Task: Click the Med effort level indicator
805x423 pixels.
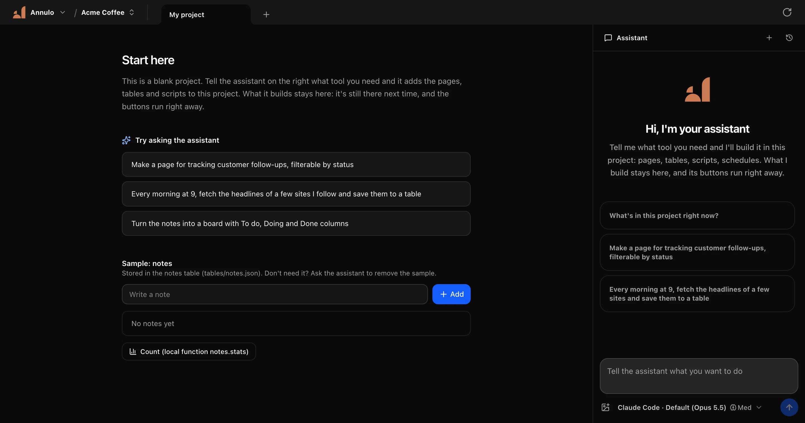Action: (x=741, y=408)
